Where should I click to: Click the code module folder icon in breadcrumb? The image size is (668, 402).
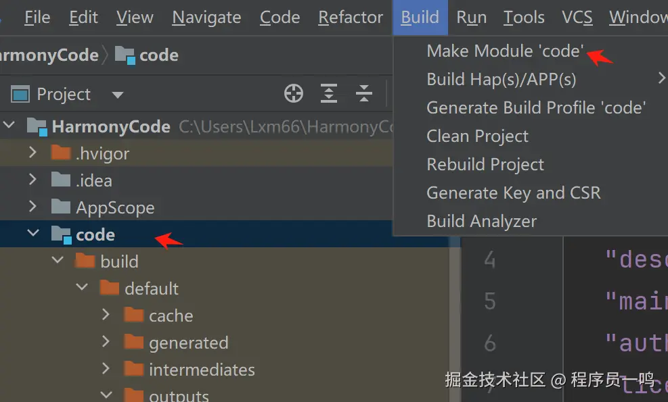[125, 55]
